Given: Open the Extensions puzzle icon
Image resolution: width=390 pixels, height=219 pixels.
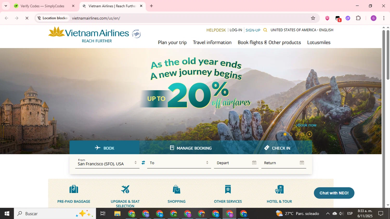Looking at the screenshot, I should click(x=358, y=18).
